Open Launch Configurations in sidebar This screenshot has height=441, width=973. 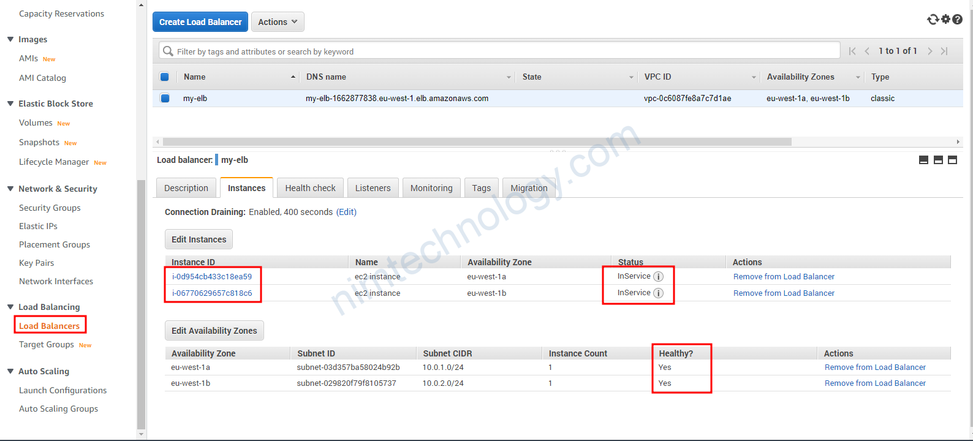[62, 390]
